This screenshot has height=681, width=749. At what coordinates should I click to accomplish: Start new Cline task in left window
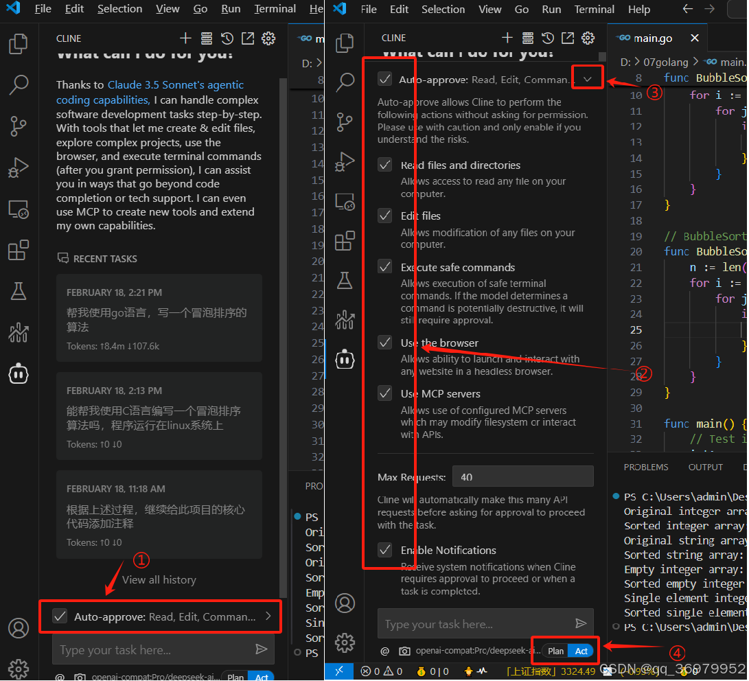(x=185, y=38)
